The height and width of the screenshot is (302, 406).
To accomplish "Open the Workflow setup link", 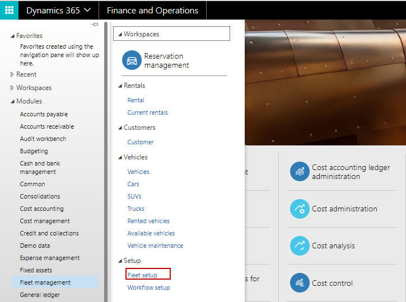I will tap(148, 287).
